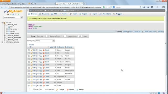This screenshot has height=94, width=168.
Task: Expand the brit279_movies database node
Action: (4, 36)
